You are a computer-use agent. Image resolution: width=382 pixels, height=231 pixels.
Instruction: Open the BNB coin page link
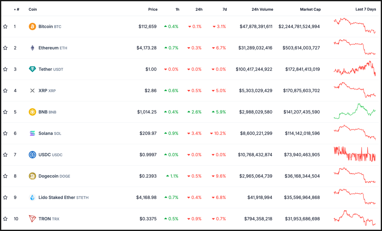(x=47, y=112)
